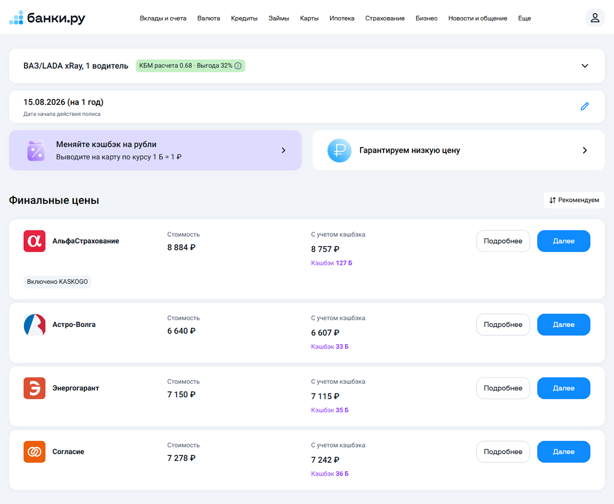Click the Кэшбэк 33 Б text
The width and height of the screenshot is (614, 504).
click(x=330, y=347)
